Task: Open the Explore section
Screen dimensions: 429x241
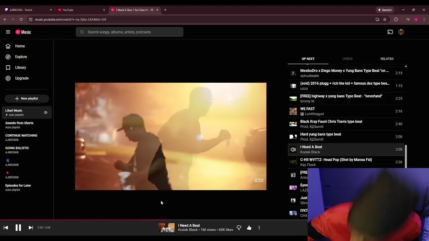Action: tap(27, 57)
